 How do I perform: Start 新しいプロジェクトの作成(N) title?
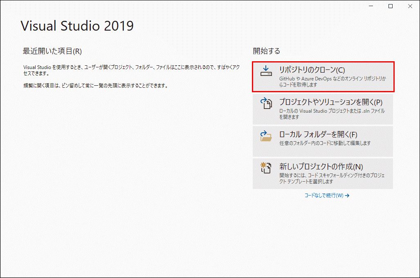pyautogui.click(x=321, y=167)
